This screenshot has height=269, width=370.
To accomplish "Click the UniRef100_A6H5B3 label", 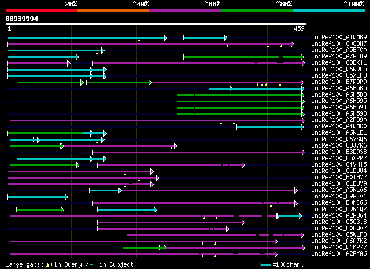I will click(x=339, y=94).
